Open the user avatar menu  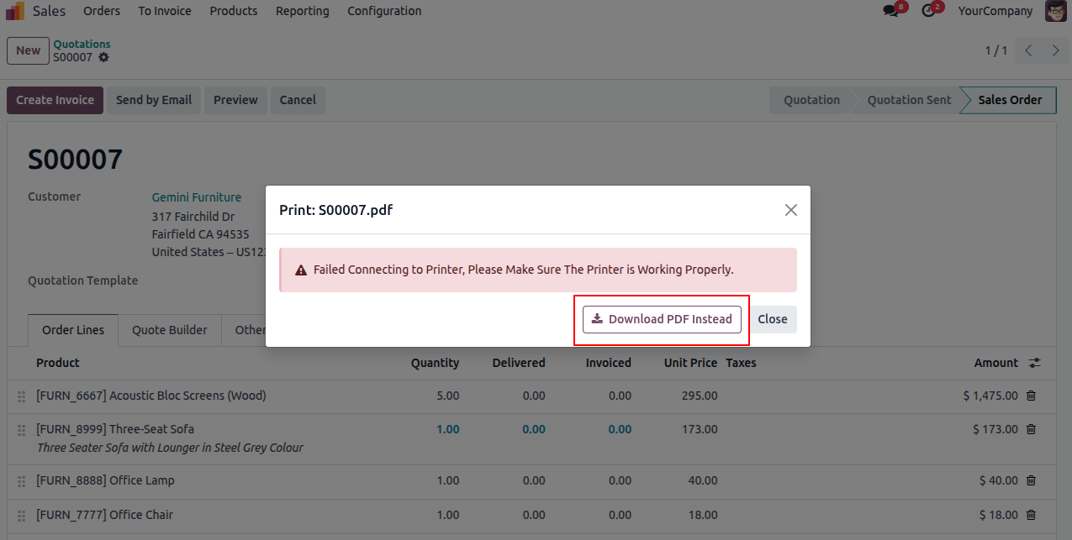pos(1056,11)
